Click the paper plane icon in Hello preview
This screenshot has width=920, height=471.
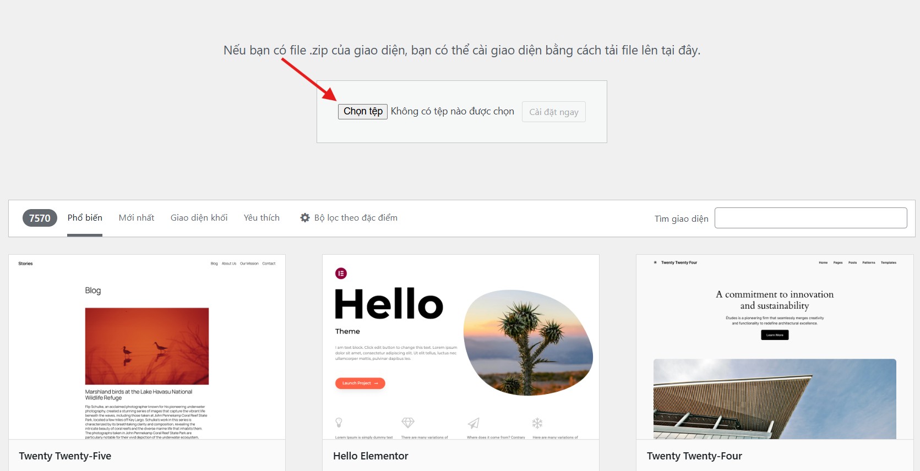[473, 423]
